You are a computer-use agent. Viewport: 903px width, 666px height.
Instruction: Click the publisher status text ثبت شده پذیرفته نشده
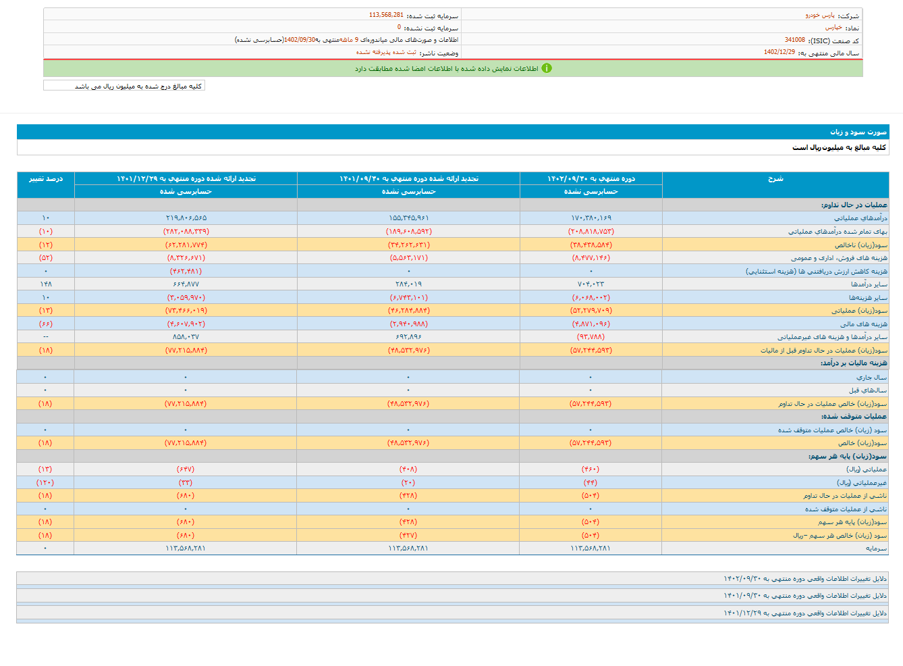pyautogui.click(x=386, y=53)
